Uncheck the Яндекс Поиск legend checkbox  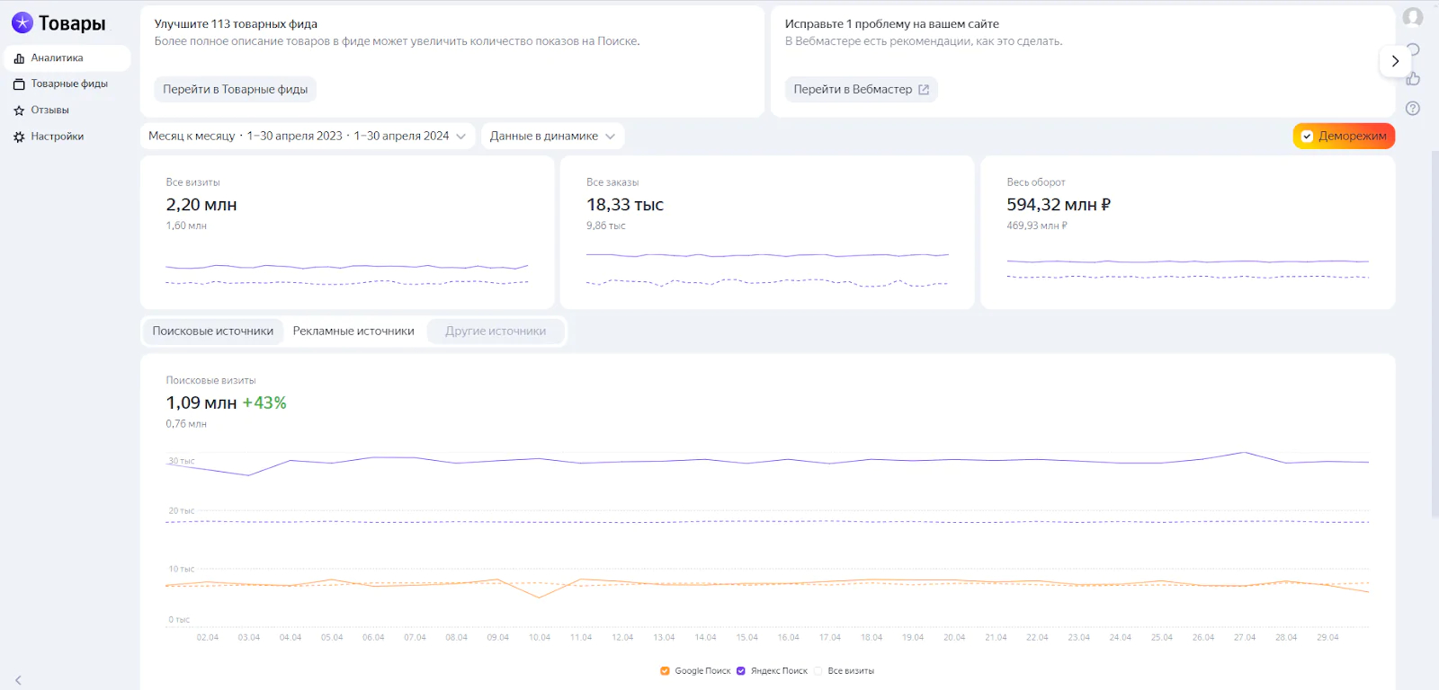(x=741, y=671)
